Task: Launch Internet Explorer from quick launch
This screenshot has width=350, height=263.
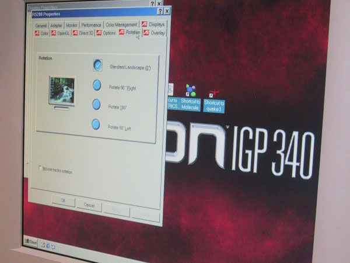Action: [48, 246]
